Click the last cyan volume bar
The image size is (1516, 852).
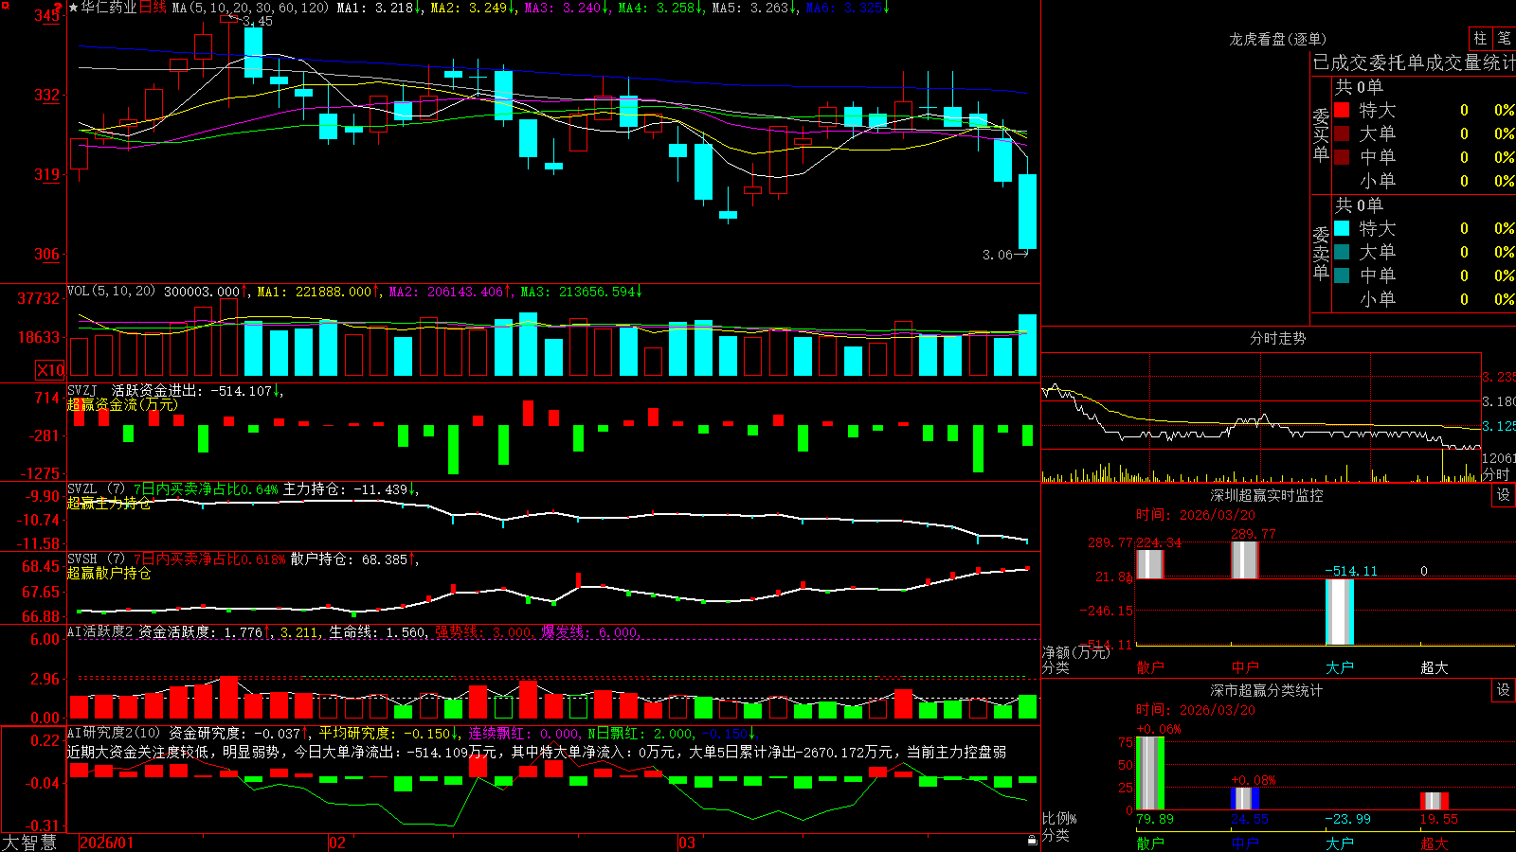tap(1027, 345)
